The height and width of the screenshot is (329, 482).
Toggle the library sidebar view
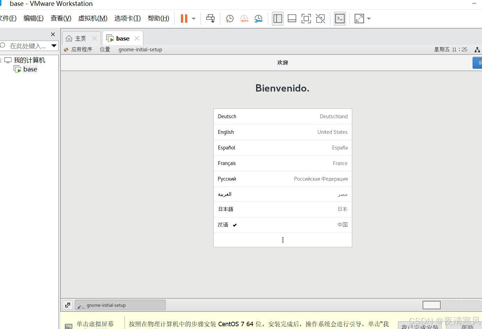pyautogui.click(x=278, y=19)
